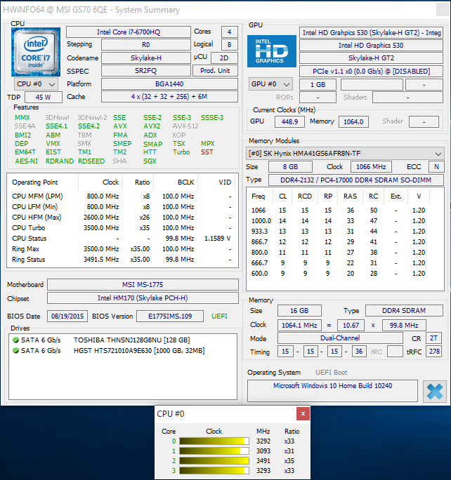451x480 pixels.
Task: Click the 1.1589 V VID value
Action: (x=218, y=239)
